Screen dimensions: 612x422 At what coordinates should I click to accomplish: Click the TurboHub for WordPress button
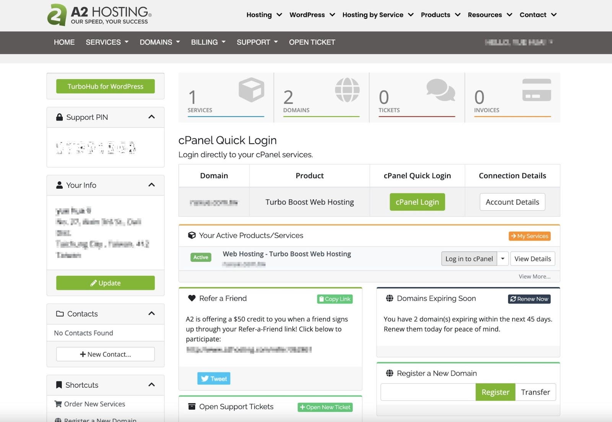106,86
